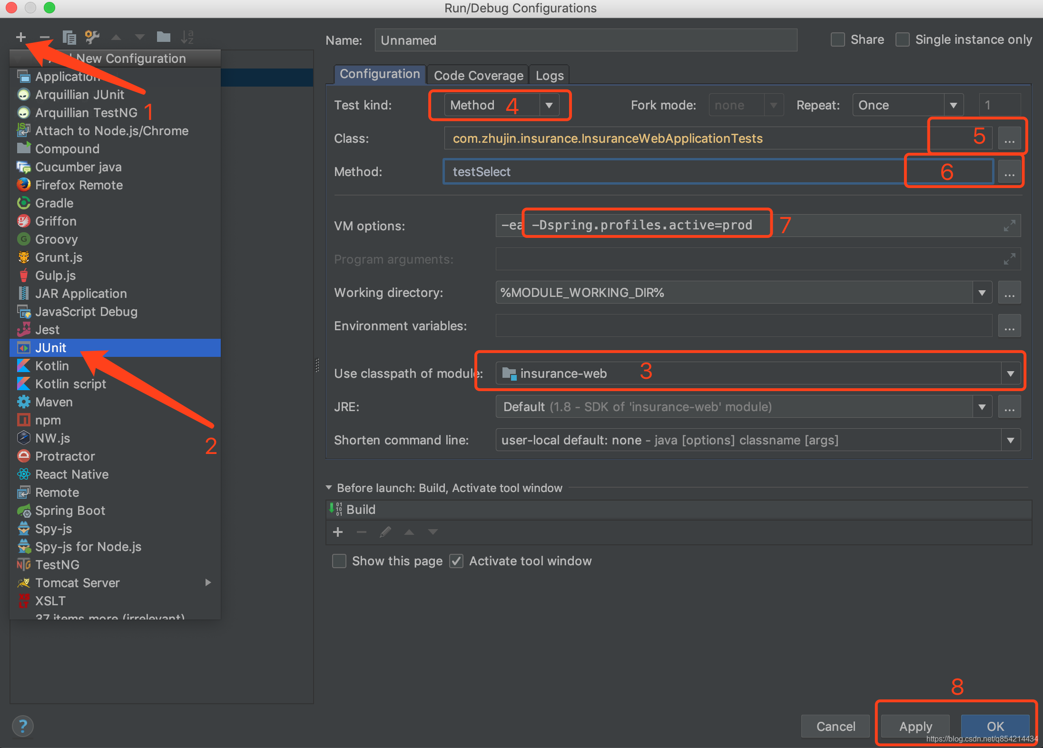Open edit configuration templates wrench icon
Image resolution: width=1043 pixels, height=748 pixels.
coord(92,37)
